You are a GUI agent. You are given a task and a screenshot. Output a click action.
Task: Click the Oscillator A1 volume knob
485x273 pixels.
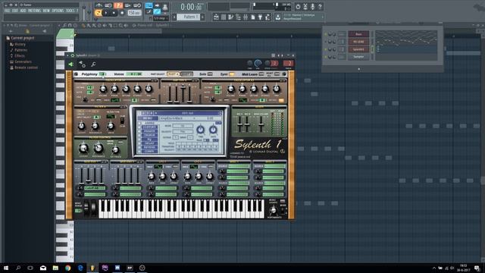pyautogui.click(x=103, y=89)
